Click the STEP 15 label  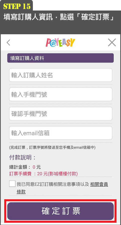coord(17,6)
